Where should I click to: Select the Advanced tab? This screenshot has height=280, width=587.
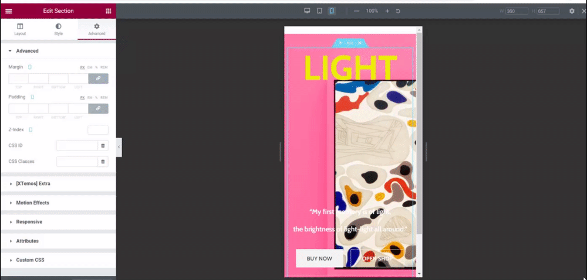point(97,29)
